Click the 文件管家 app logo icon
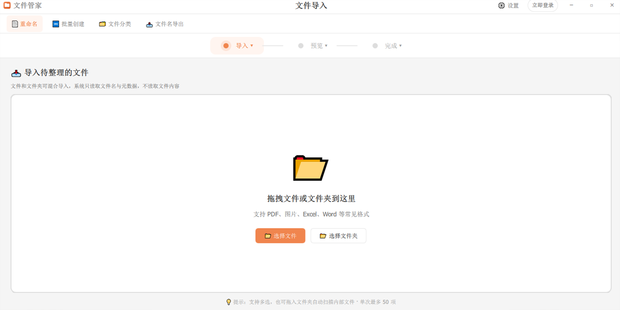This screenshot has height=310, width=620. pos(7,6)
